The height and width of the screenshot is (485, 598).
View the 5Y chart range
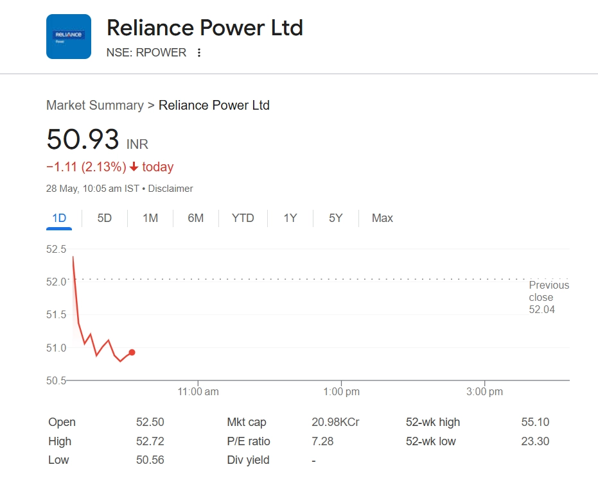click(x=336, y=218)
